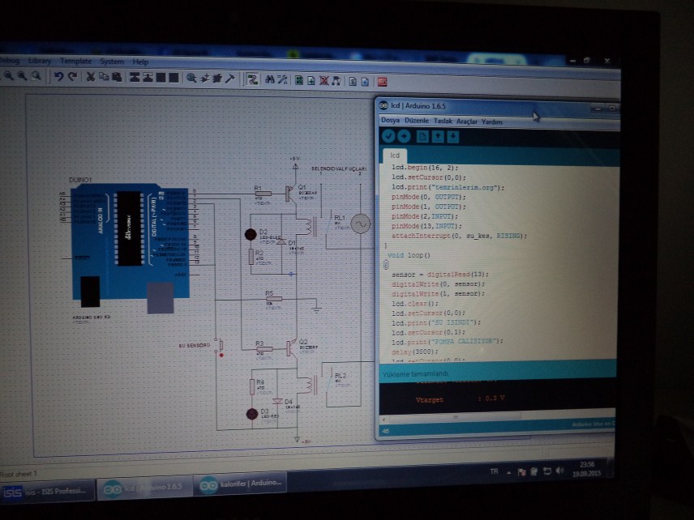Open the System menu in ISIS
Viewport: 694px width, 520px height.
(112, 62)
